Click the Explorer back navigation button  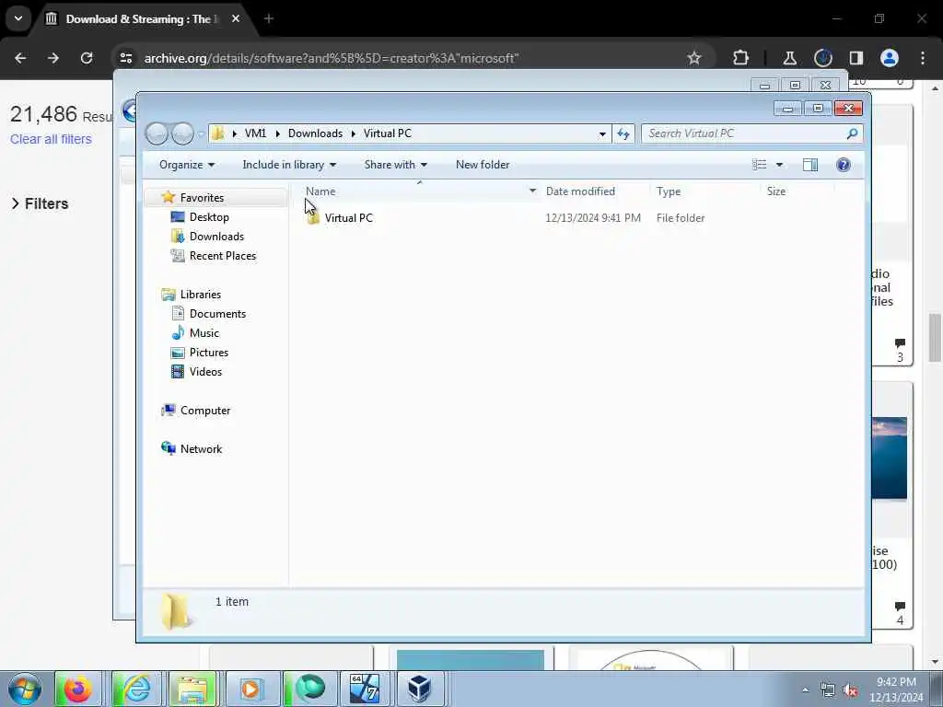coord(157,133)
